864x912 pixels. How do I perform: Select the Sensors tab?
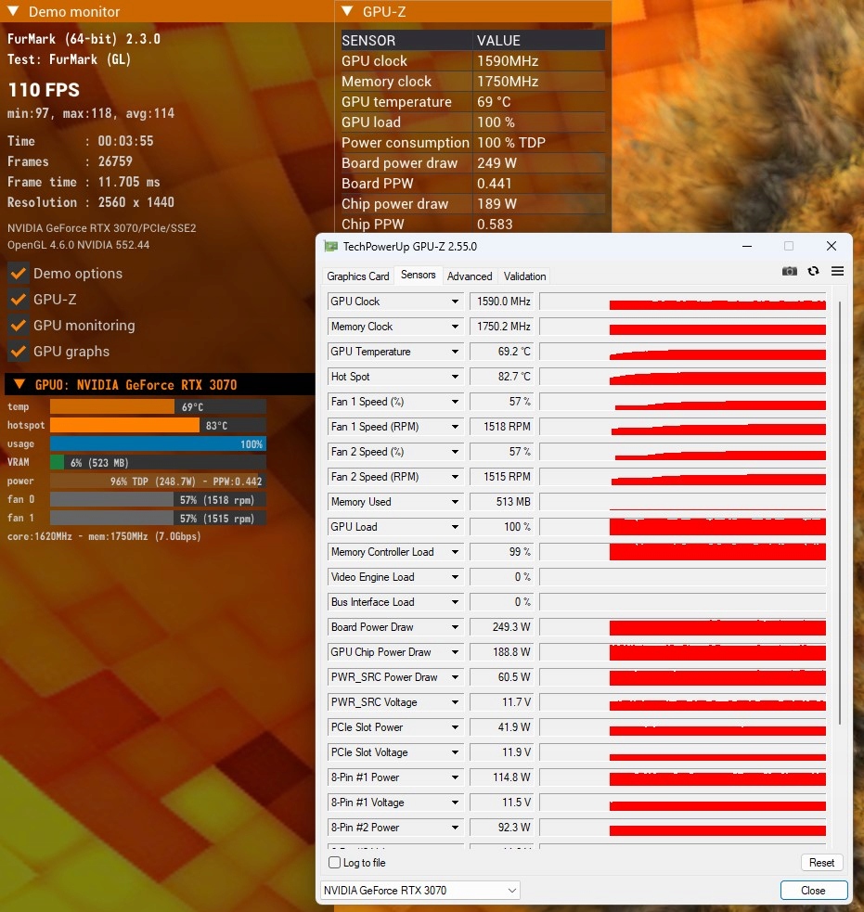(x=418, y=275)
